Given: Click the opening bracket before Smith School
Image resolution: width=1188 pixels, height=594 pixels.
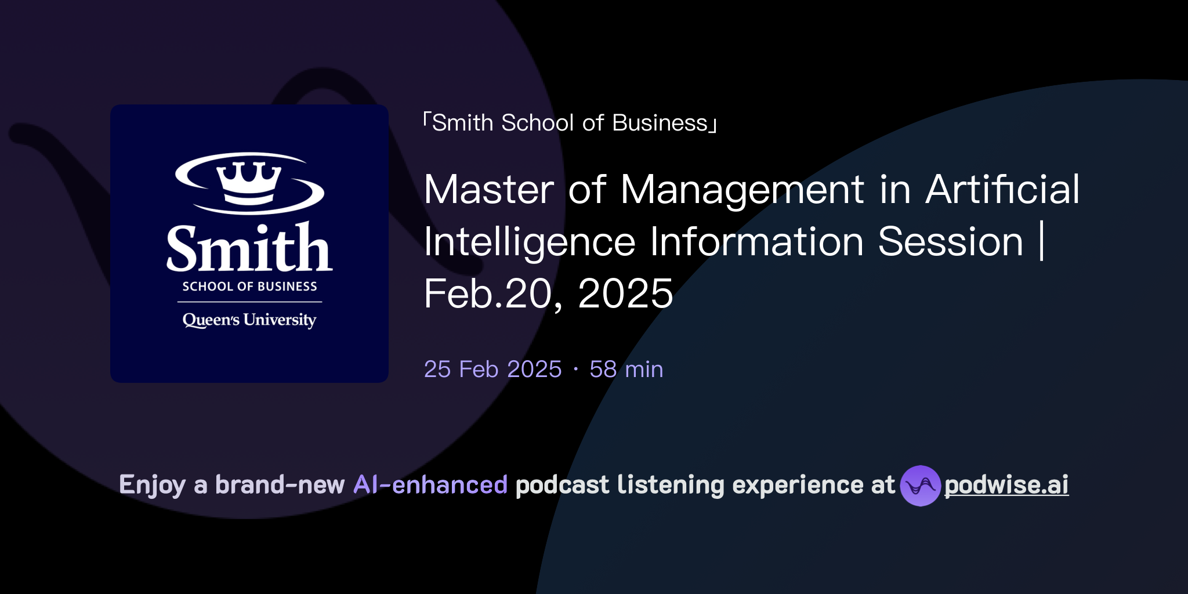Looking at the screenshot, I should click(428, 122).
